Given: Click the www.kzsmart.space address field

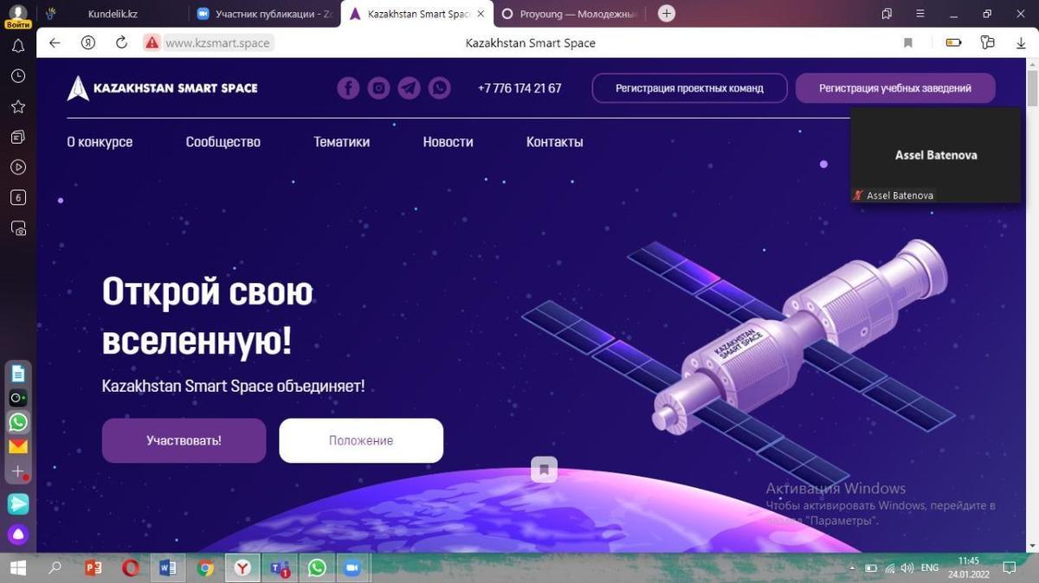Looking at the screenshot, I should click(217, 42).
